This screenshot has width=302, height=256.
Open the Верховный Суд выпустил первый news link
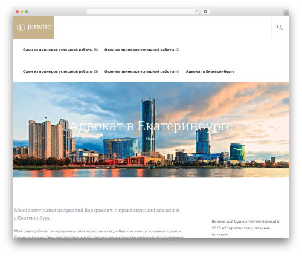[x=245, y=228]
